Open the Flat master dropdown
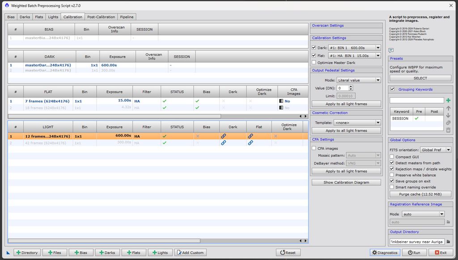This screenshot has height=260, width=458. (354, 55)
